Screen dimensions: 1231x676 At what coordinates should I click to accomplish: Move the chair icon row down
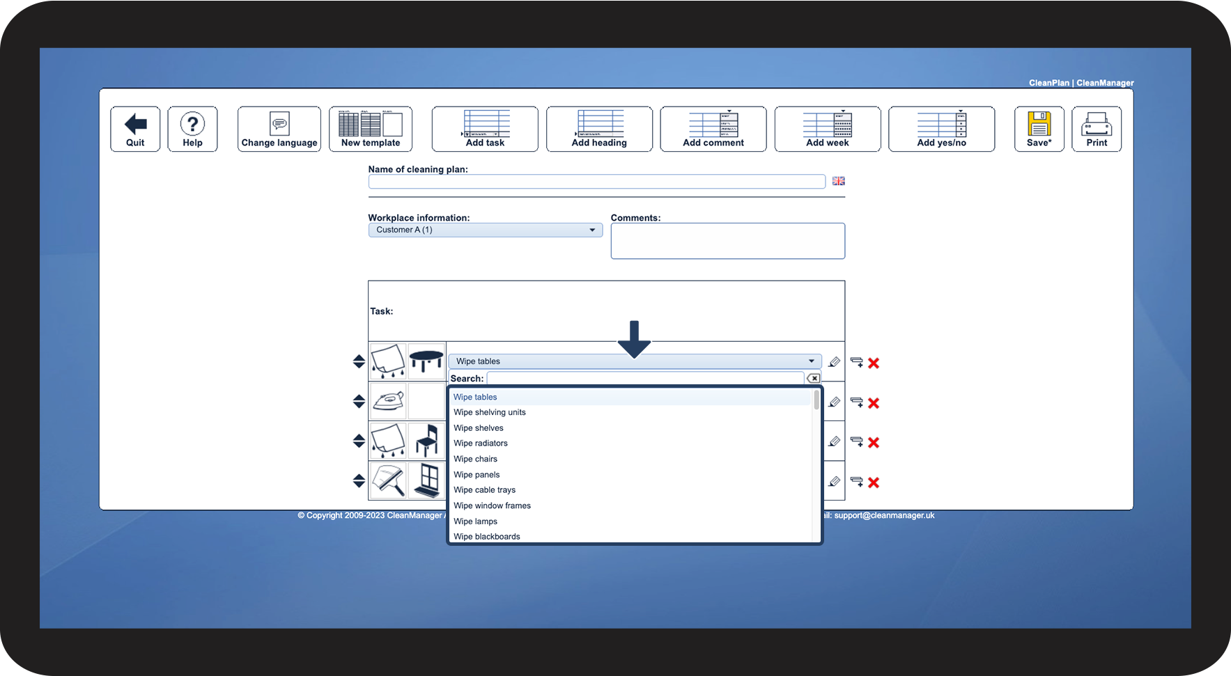coord(359,445)
